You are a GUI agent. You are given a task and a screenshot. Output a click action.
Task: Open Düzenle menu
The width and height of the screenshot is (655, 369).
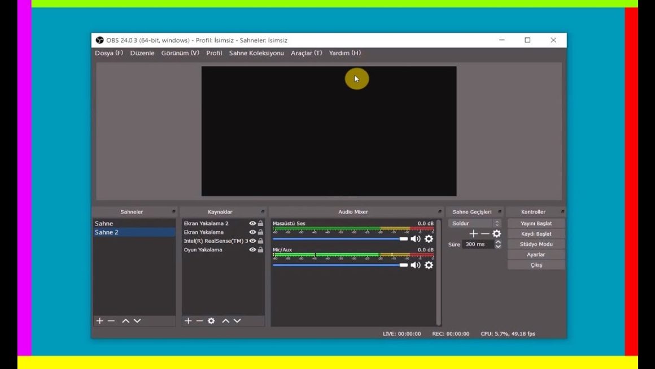(142, 53)
